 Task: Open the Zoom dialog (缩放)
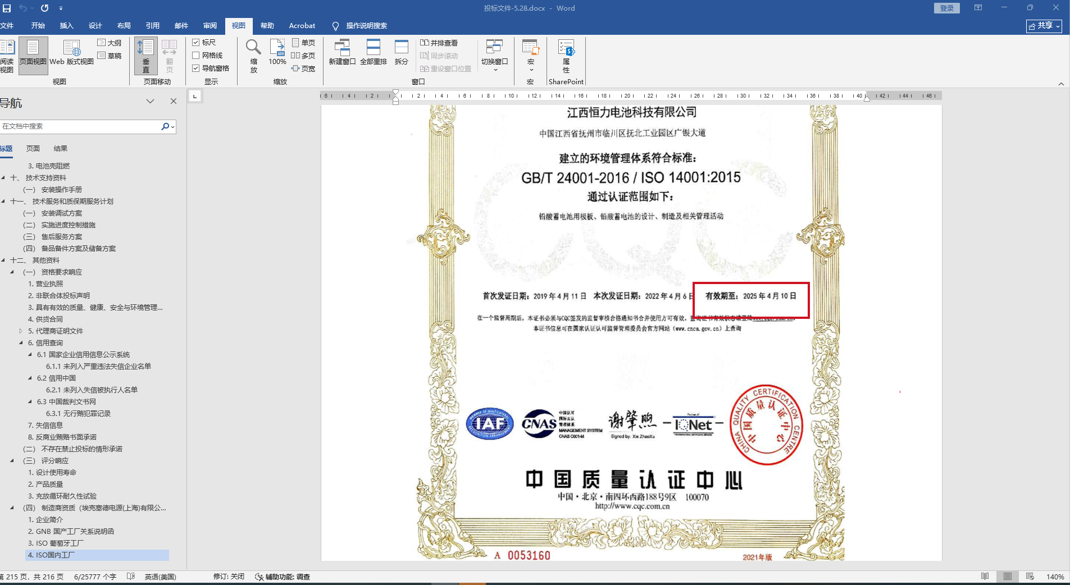tap(253, 56)
